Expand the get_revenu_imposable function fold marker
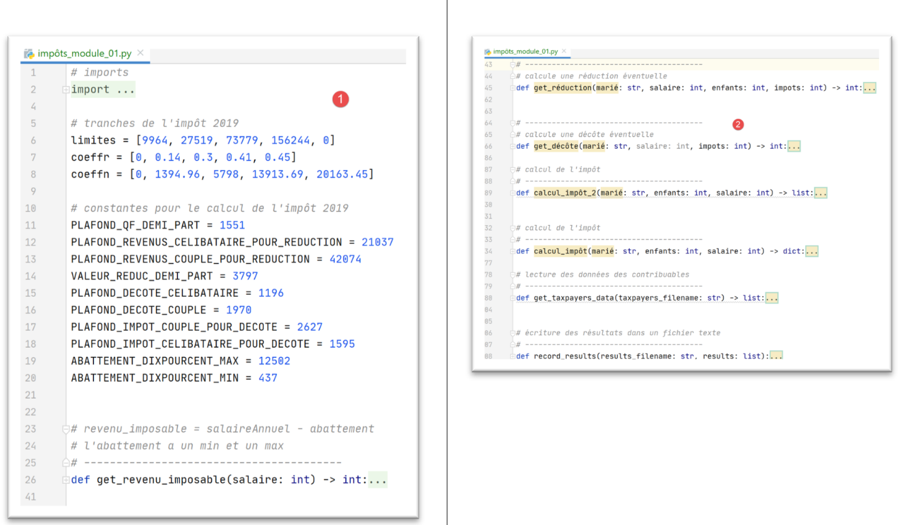This screenshot has width=901, height=525. tap(65, 480)
